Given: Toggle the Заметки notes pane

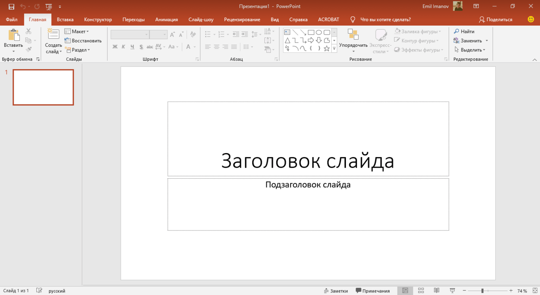Looking at the screenshot, I should point(336,291).
